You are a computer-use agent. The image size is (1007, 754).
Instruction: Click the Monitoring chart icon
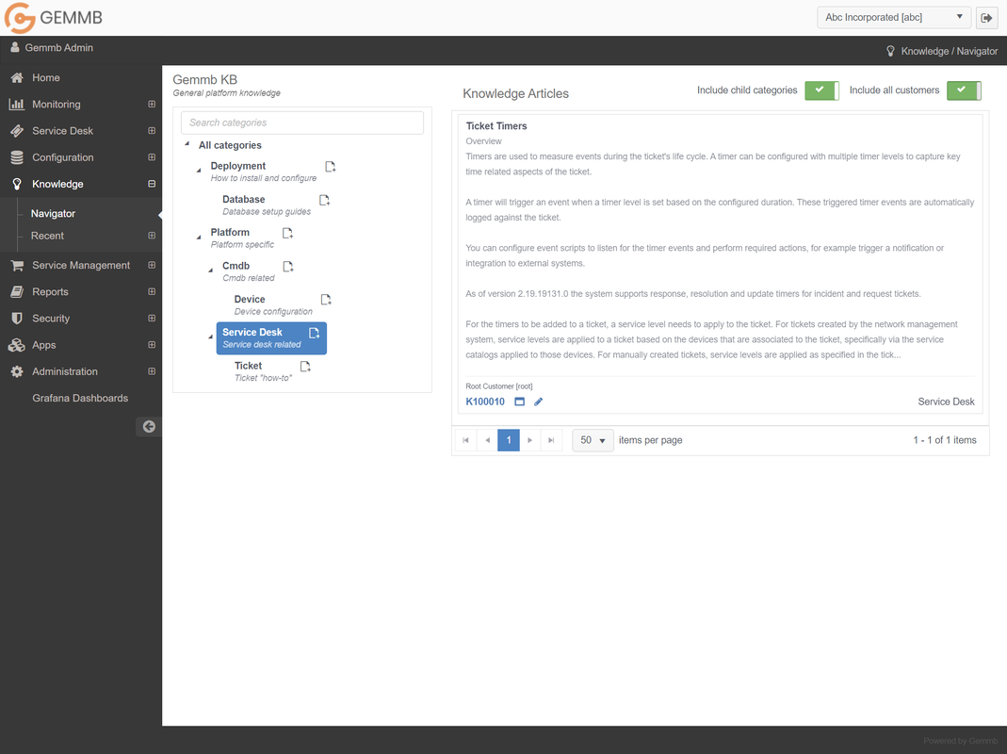tap(17, 104)
